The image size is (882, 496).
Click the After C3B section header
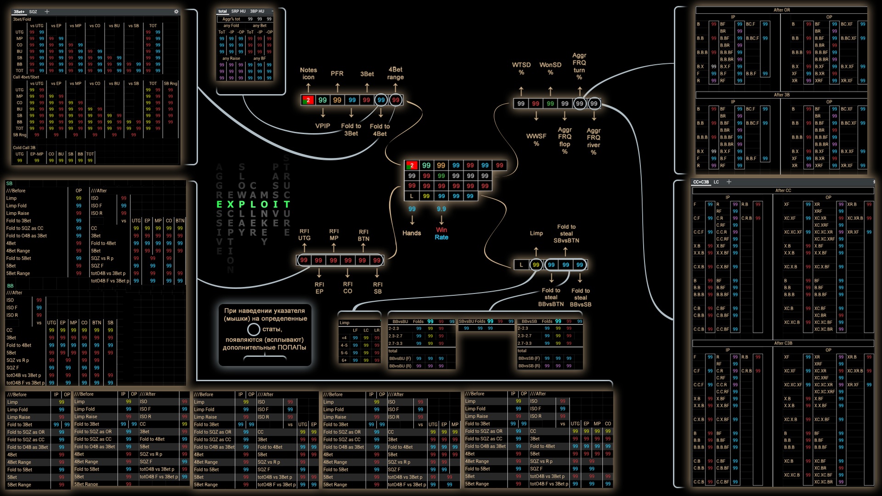click(x=783, y=344)
